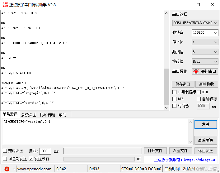The image size is (220, 173).
Task: Click the +CMQTTSTART: 0 line
Action: [x=14, y=83]
